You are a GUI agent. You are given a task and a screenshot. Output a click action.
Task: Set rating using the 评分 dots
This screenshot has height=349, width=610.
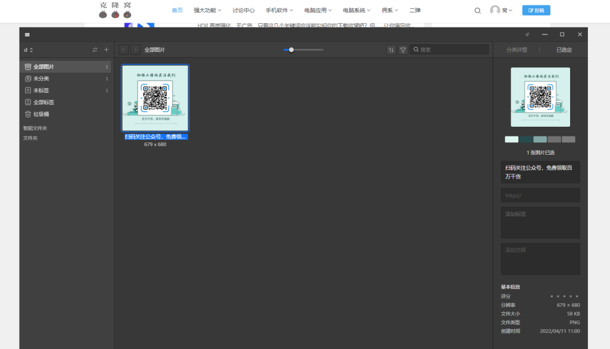click(564, 297)
